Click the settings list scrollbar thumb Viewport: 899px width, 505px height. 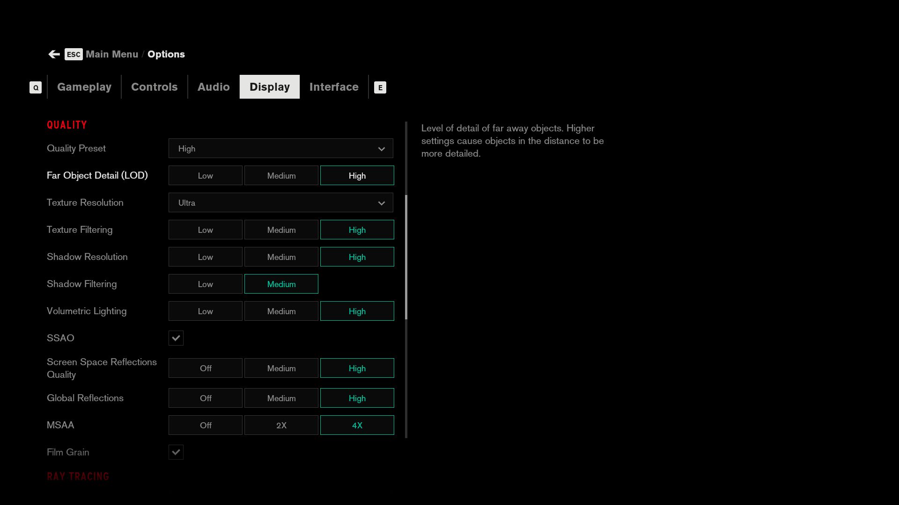tap(406, 257)
